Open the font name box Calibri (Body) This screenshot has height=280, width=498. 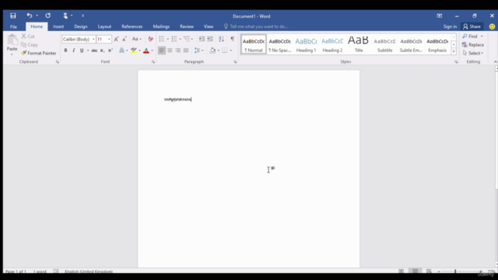coord(79,40)
